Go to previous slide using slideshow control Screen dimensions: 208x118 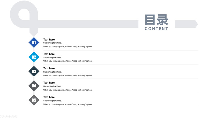pyautogui.click(x=0, y=117)
